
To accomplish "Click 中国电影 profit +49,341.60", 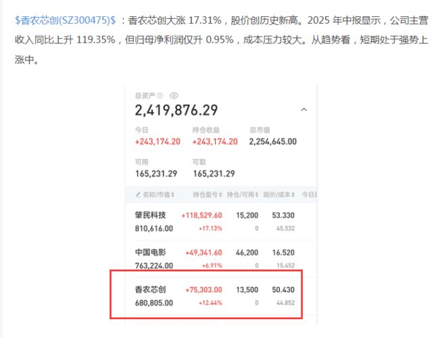I will (204, 253).
